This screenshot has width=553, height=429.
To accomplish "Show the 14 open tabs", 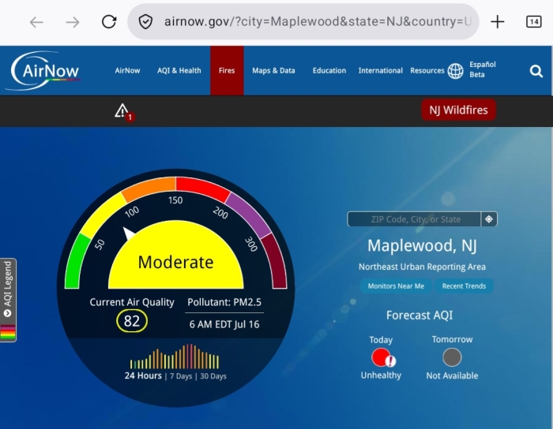I will (x=533, y=22).
